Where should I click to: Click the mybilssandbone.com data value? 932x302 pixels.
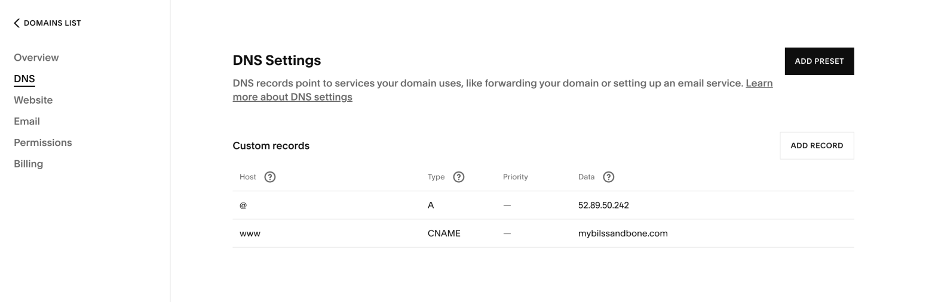point(623,233)
